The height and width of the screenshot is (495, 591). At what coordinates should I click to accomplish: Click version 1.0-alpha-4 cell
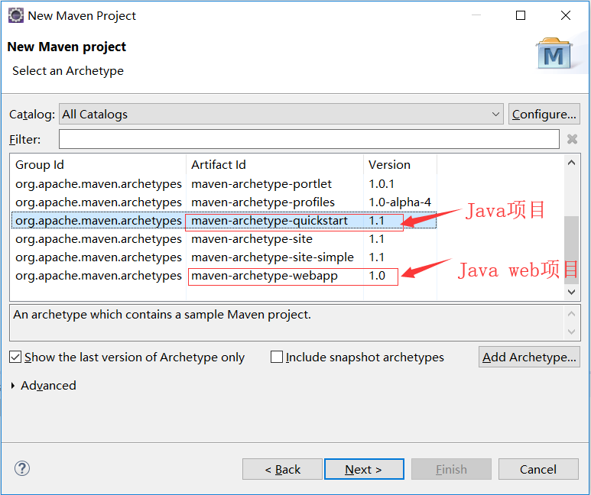400,202
